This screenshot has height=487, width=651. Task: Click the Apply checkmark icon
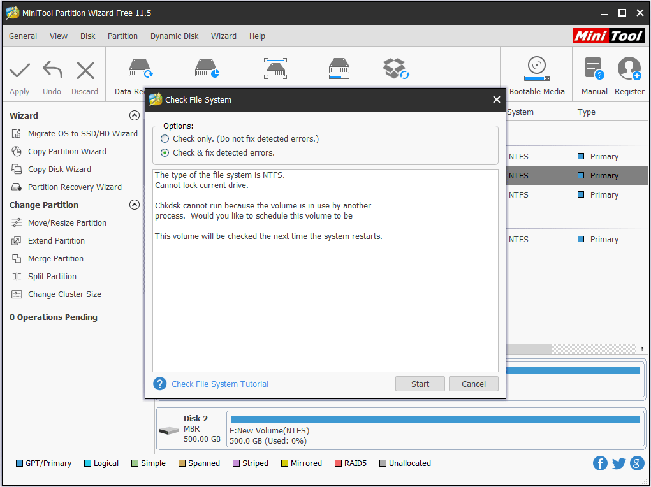tap(20, 71)
